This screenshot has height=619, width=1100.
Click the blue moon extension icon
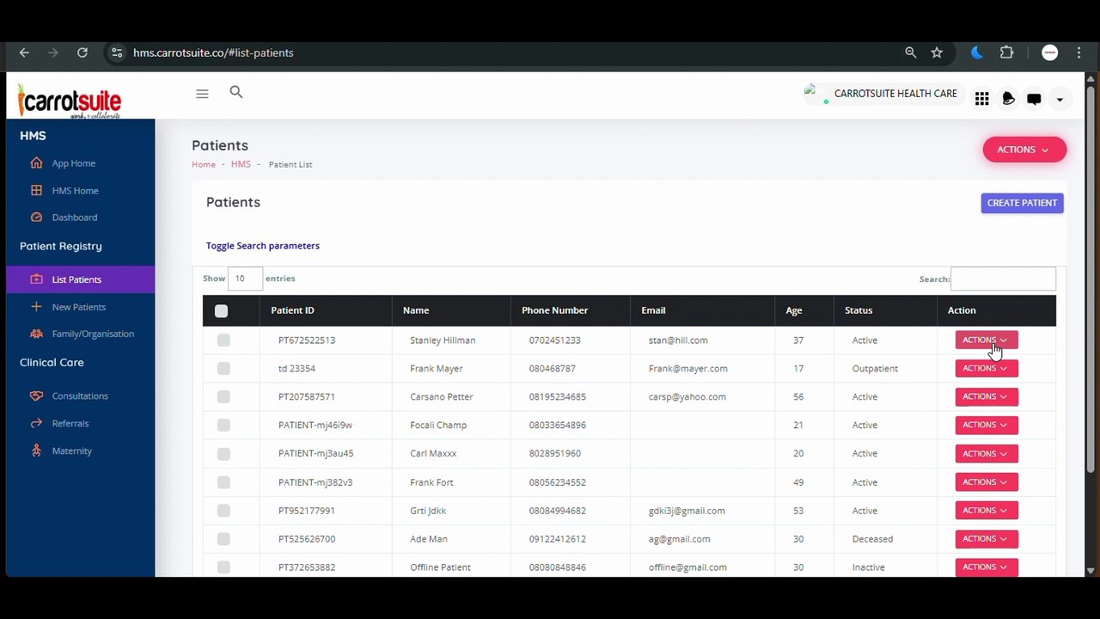tap(977, 52)
